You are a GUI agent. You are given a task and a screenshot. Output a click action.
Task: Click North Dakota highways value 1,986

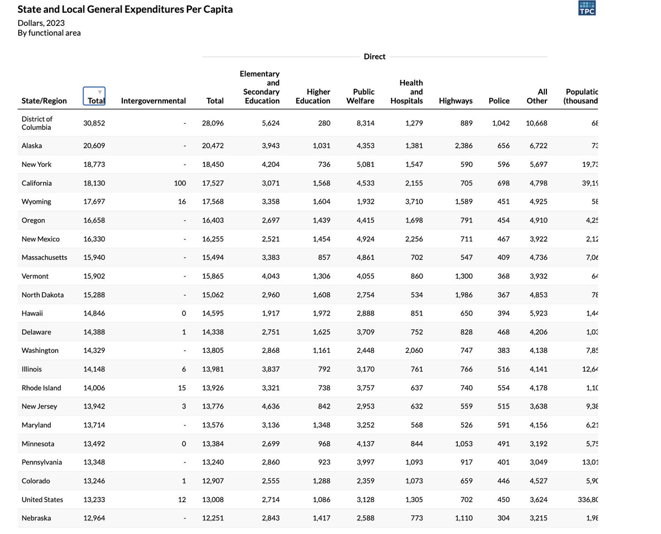pyautogui.click(x=463, y=295)
